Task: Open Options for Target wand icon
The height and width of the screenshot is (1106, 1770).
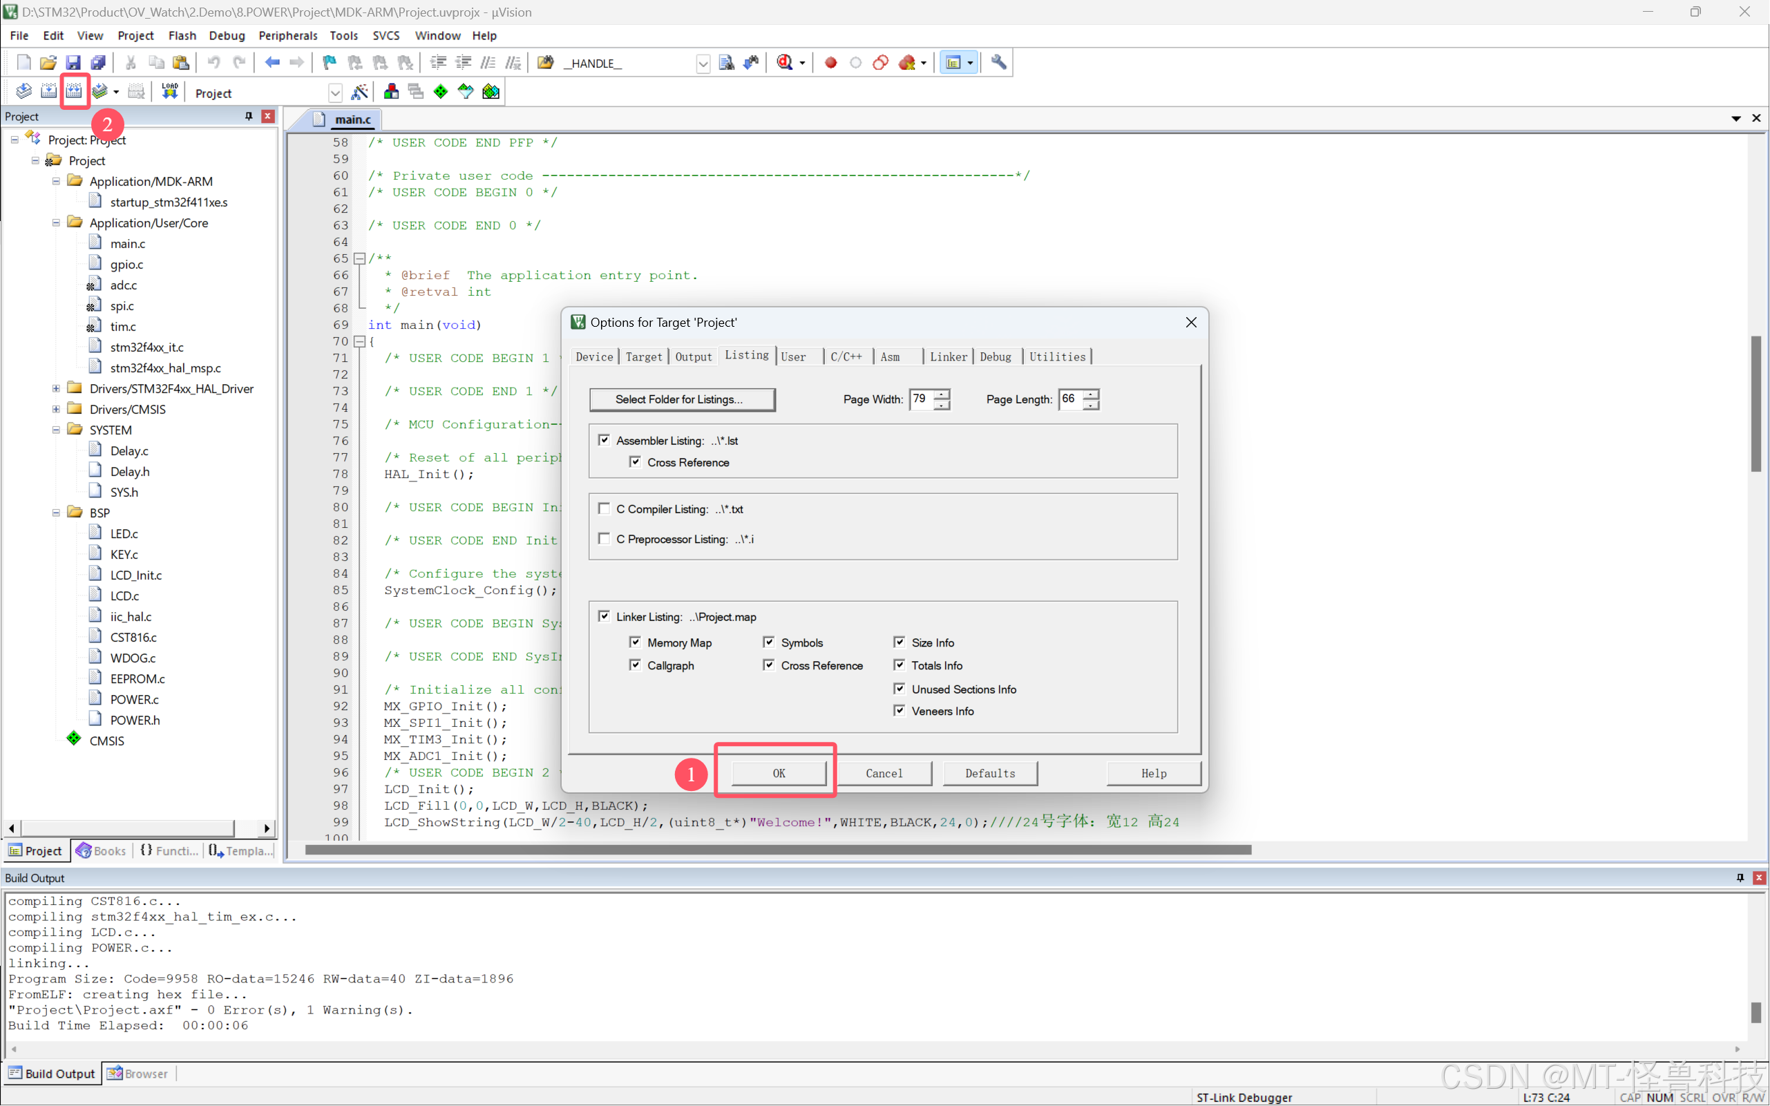Action: tap(359, 92)
